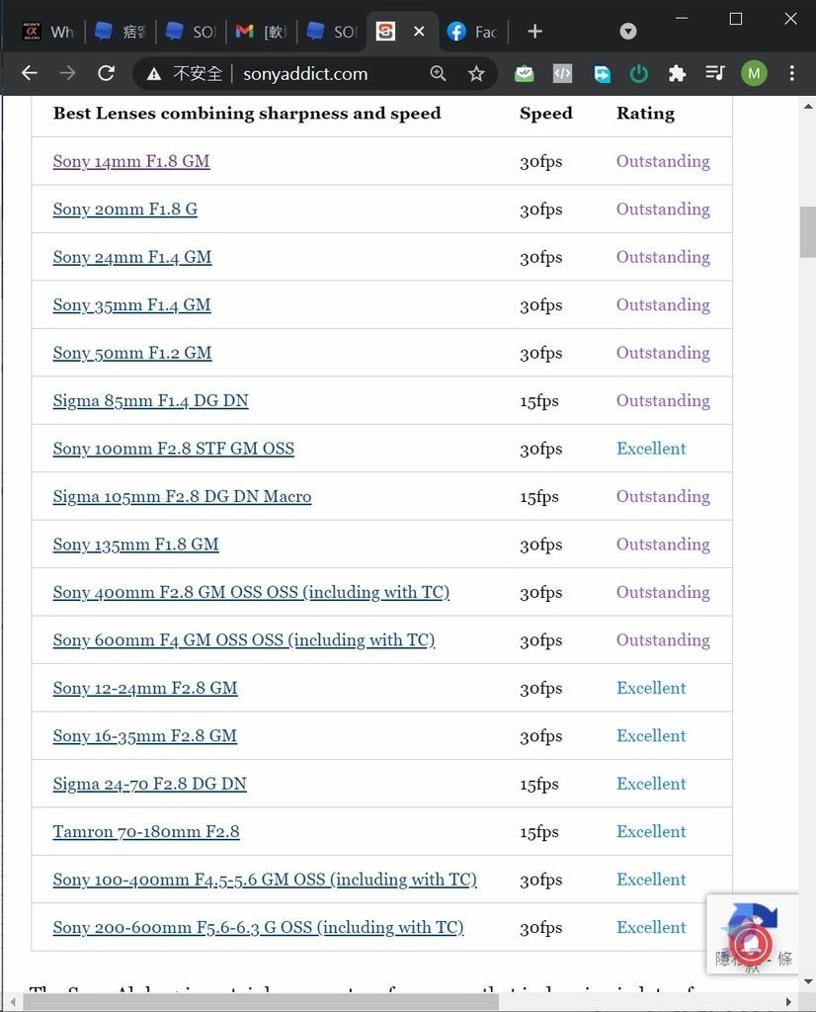The width and height of the screenshot is (816, 1012).
Task: Open the zoom magnifier in address bar
Action: point(439,73)
